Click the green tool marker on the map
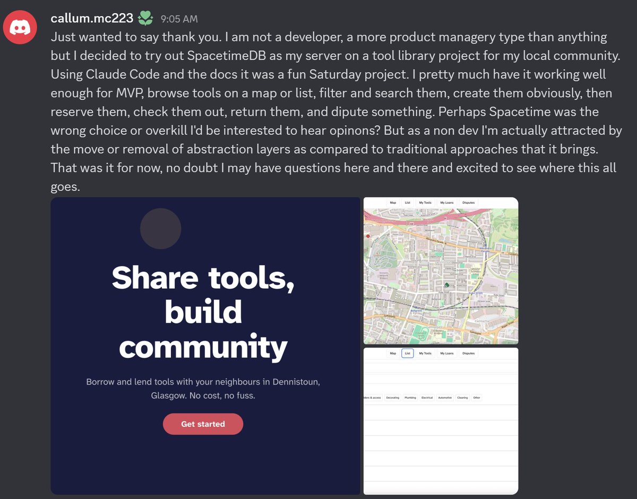 click(x=447, y=285)
